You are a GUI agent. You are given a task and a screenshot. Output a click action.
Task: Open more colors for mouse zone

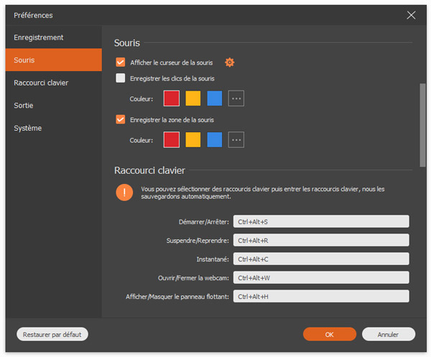coord(236,139)
